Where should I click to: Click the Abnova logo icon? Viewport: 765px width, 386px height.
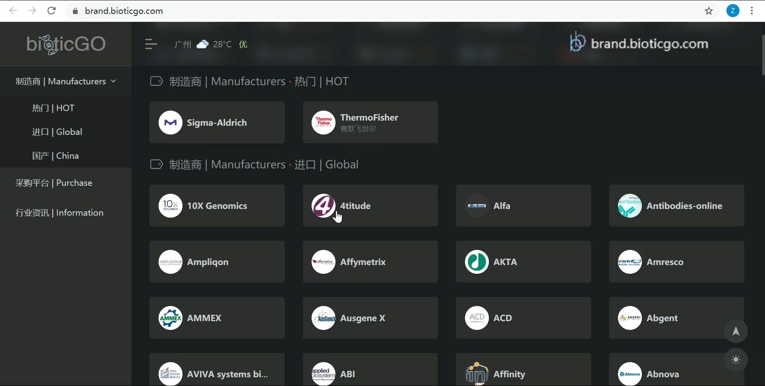(630, 374)
